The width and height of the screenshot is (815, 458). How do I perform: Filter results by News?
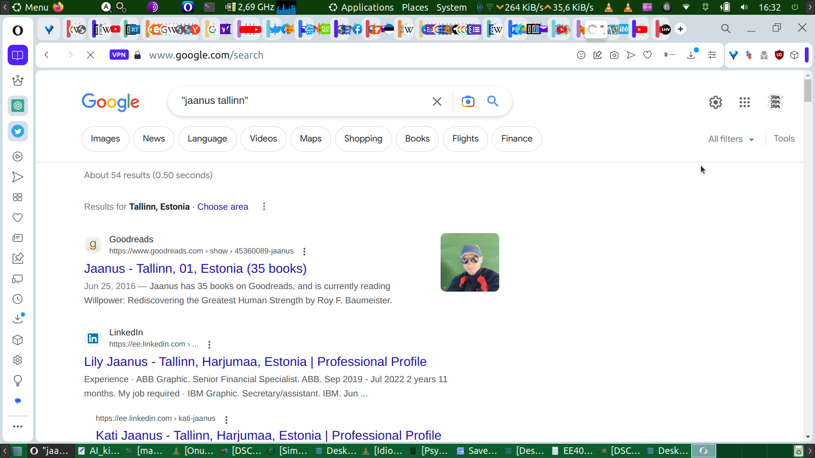click(x=154, y=139)
